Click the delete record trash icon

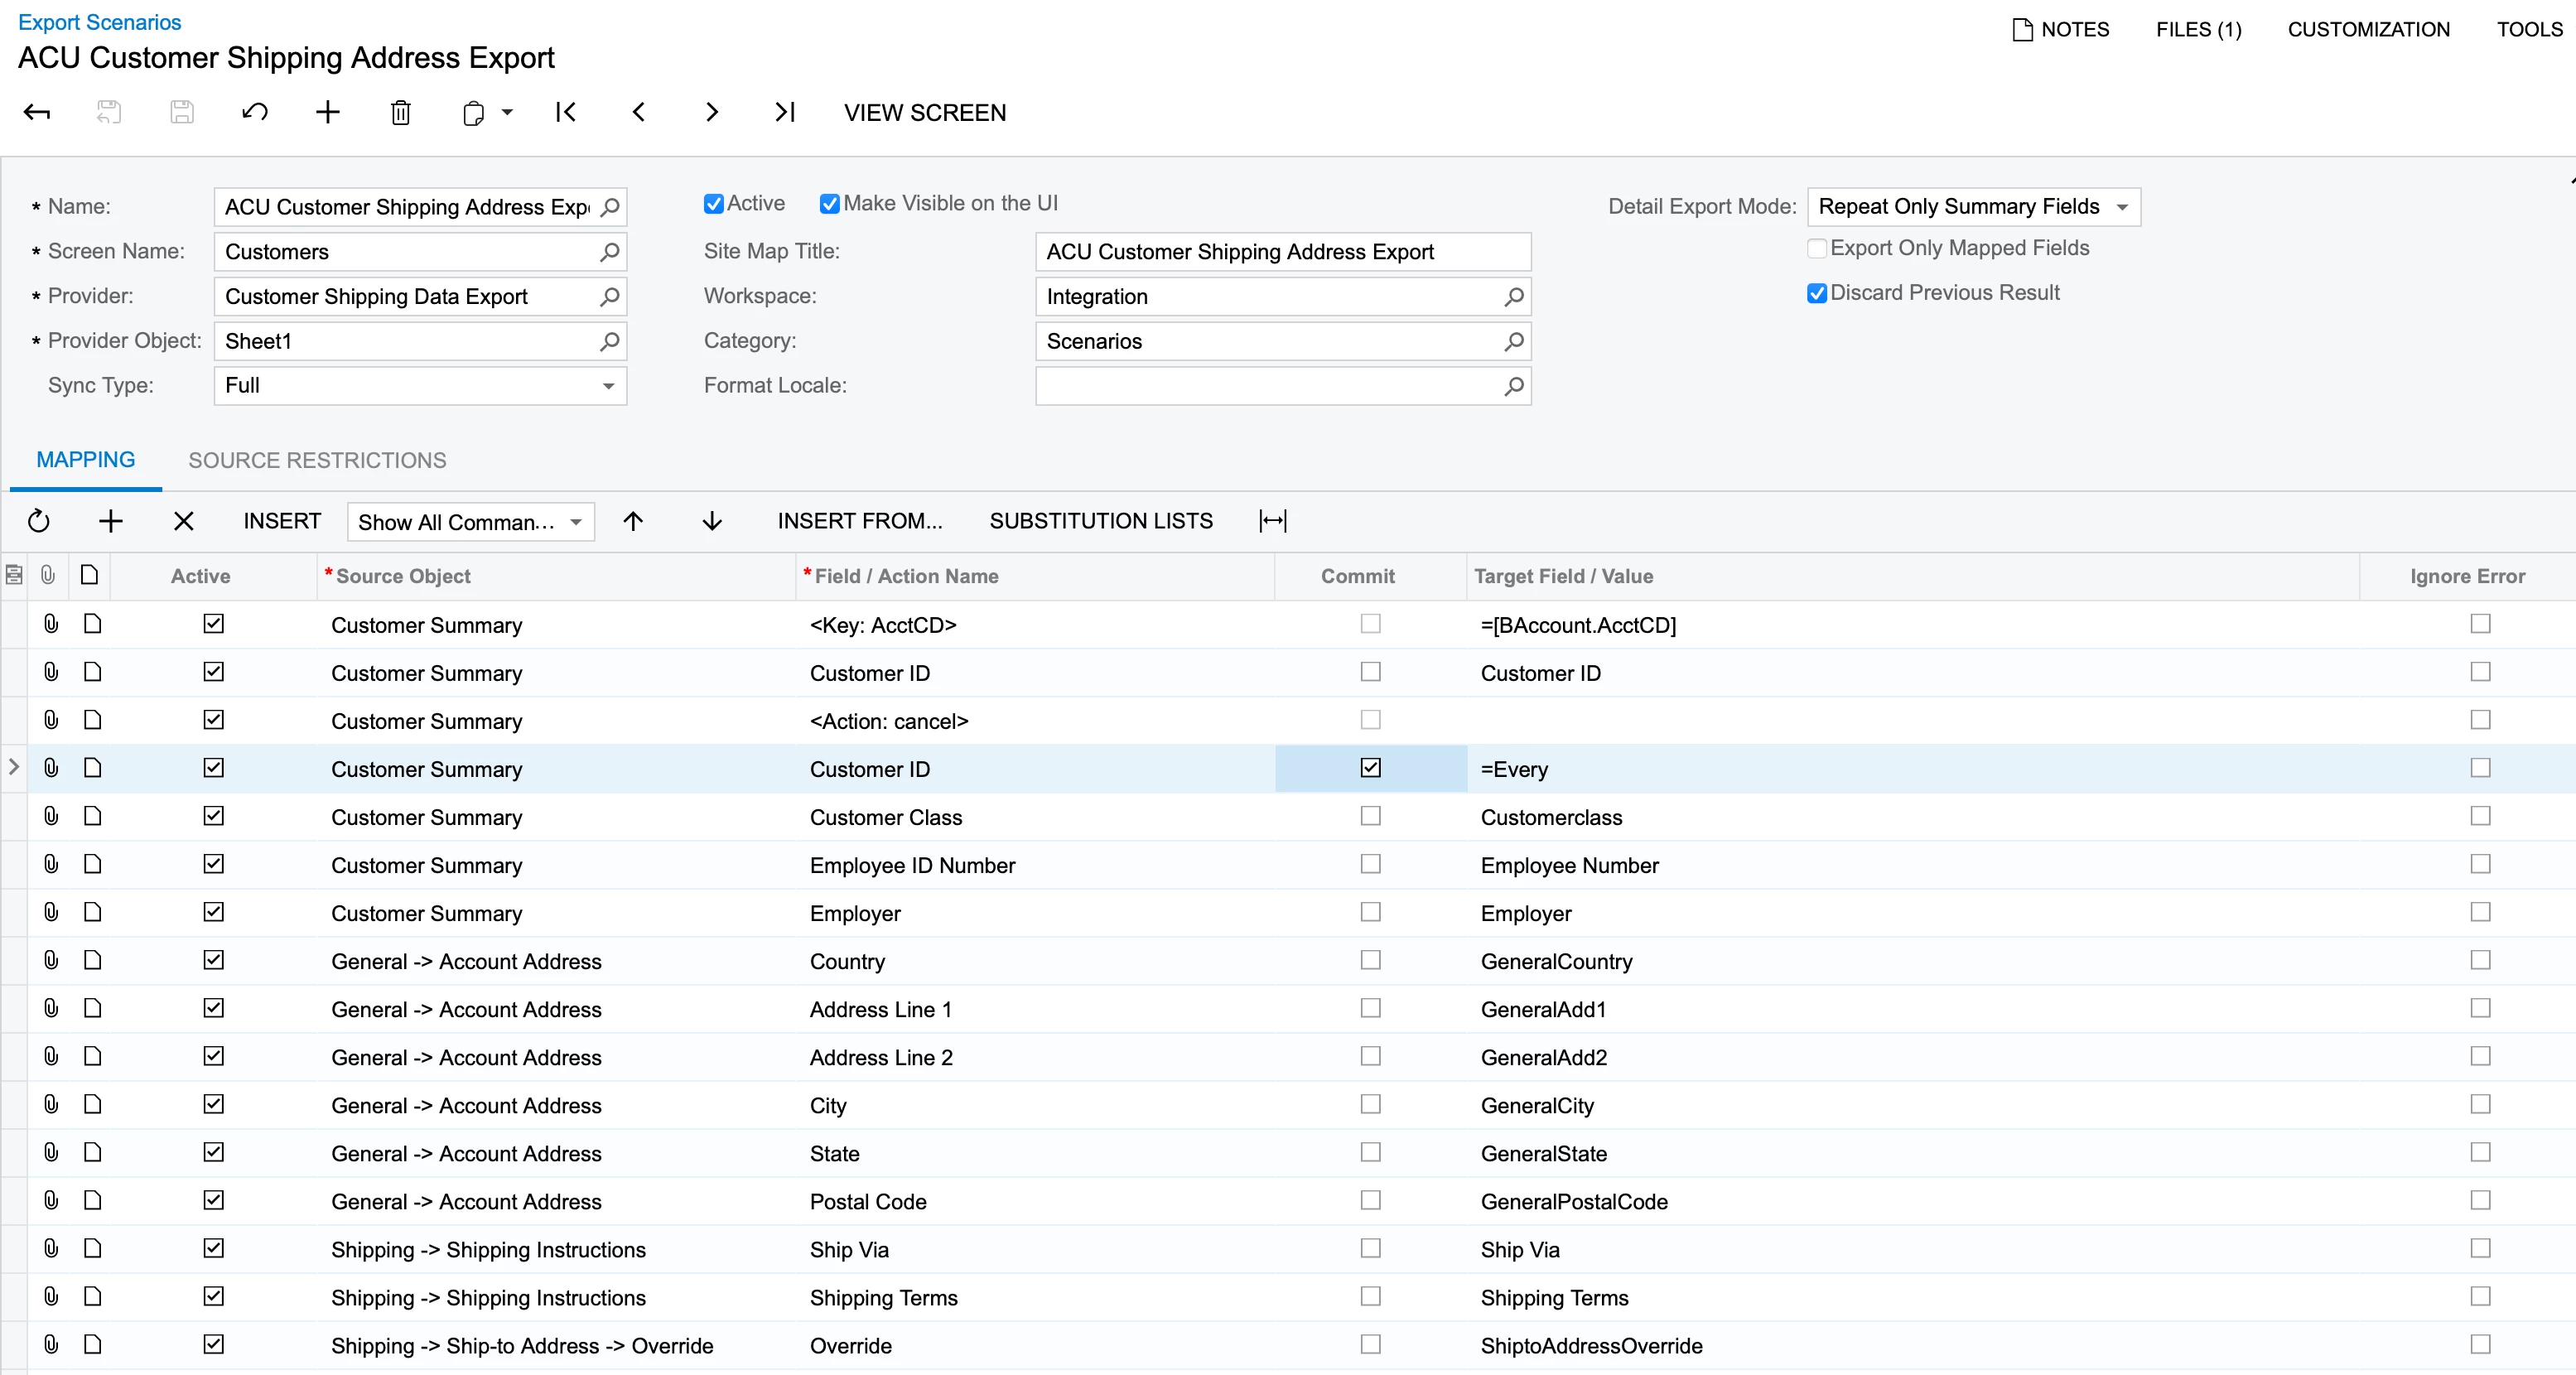[400, 112]
